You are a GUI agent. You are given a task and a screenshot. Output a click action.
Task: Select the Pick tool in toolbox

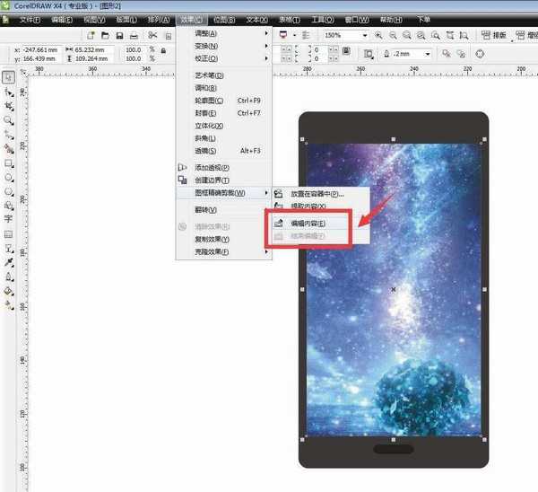9,77
